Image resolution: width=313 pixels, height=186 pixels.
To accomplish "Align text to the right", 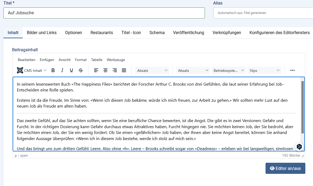I will click(115, 70).
